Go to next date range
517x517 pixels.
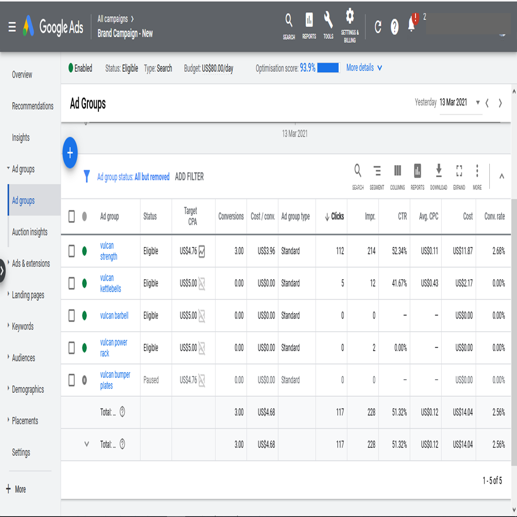(x=500, y=103)
